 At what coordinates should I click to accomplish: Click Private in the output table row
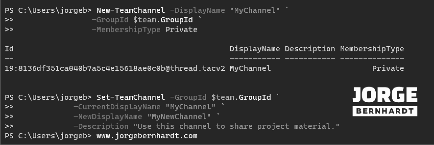[x=388, y=68]
